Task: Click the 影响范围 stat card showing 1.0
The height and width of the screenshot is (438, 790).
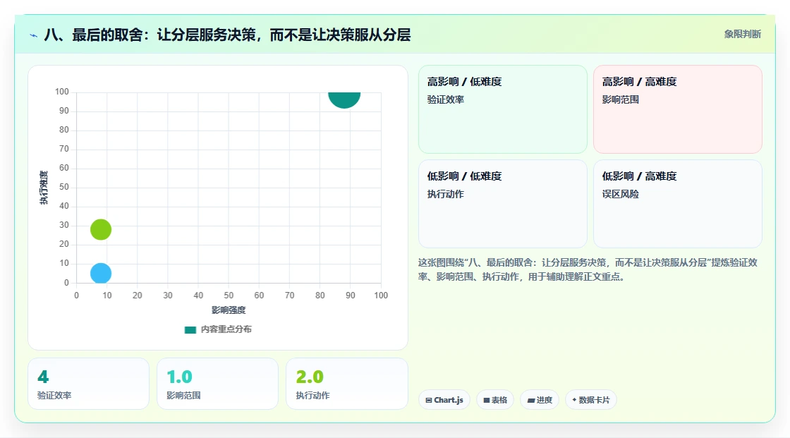Action: [218, 384]
